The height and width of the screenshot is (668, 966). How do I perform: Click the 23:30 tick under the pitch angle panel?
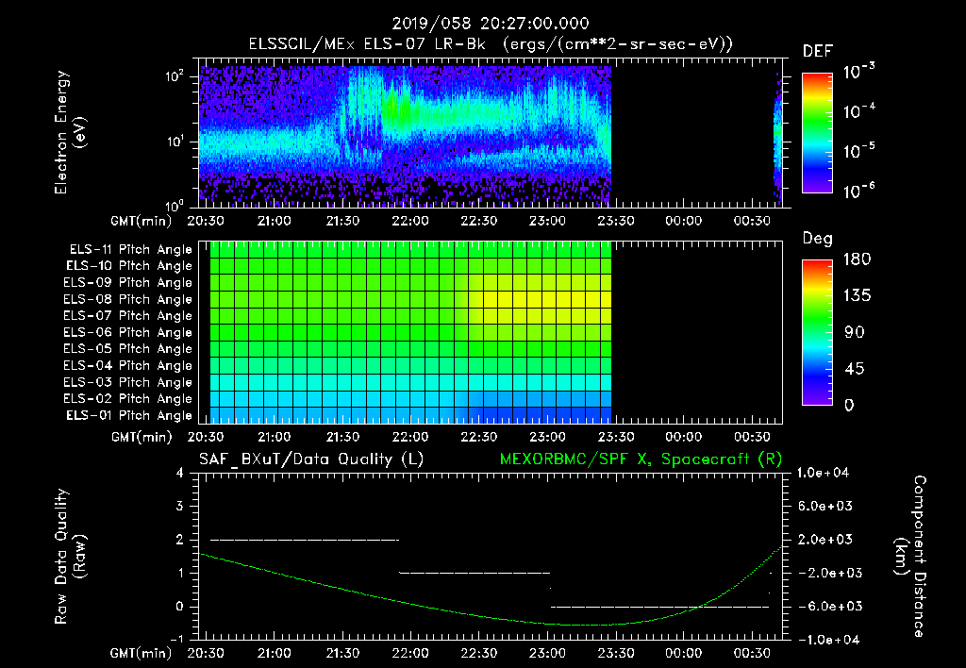(x=615, y=438)
